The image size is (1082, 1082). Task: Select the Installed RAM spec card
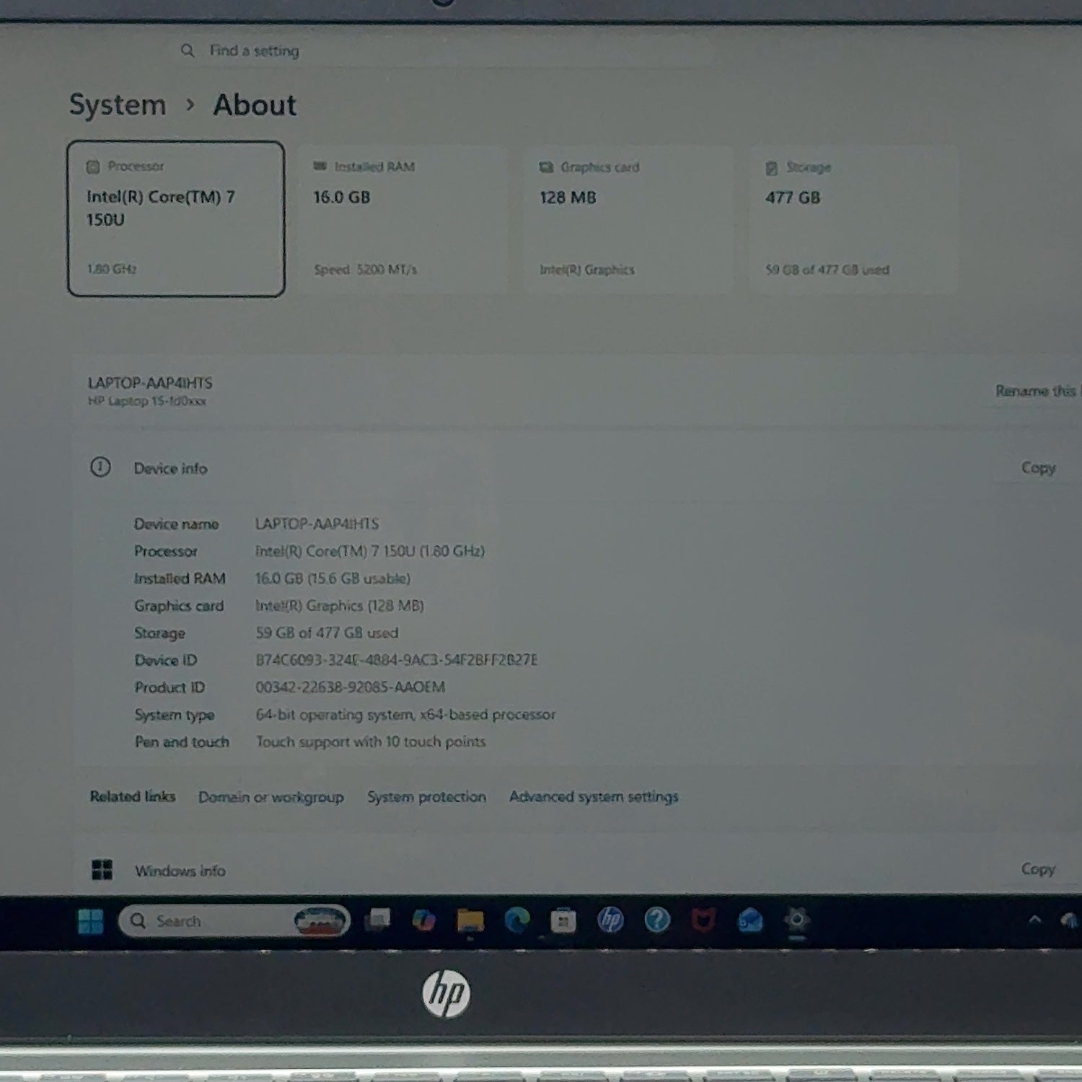[403, 219]
